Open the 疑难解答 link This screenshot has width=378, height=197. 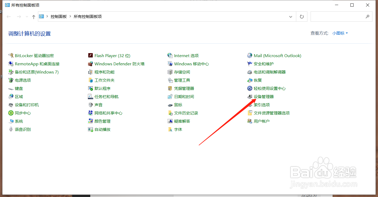(x=182, y=121)
